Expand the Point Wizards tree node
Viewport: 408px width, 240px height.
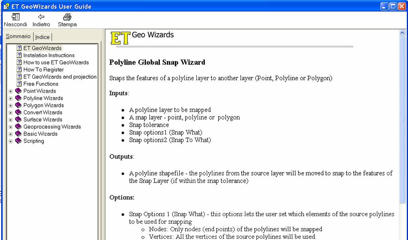pos(10,91)
